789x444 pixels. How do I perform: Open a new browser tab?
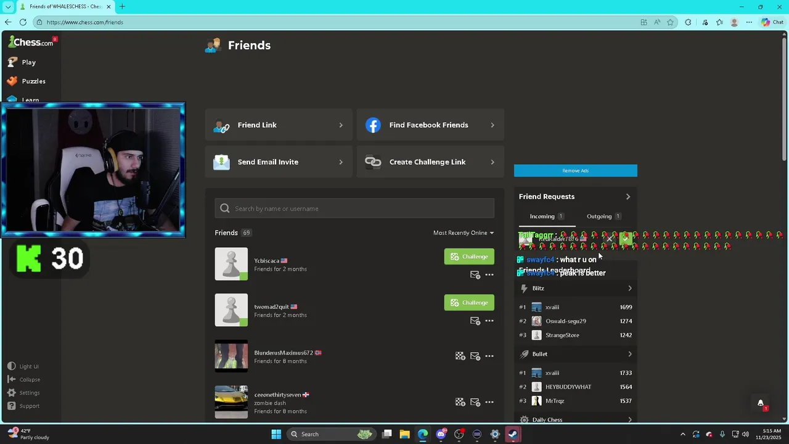pos(122,7)
